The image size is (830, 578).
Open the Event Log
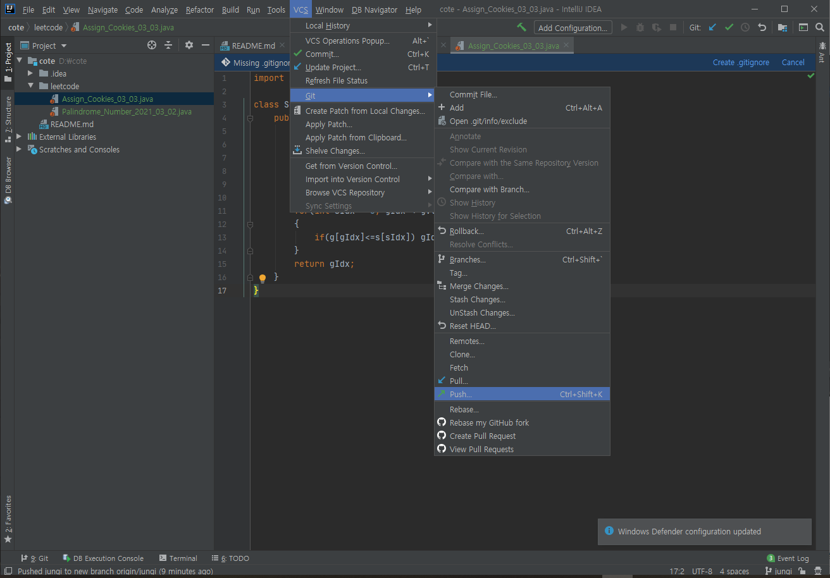(788, 558)
